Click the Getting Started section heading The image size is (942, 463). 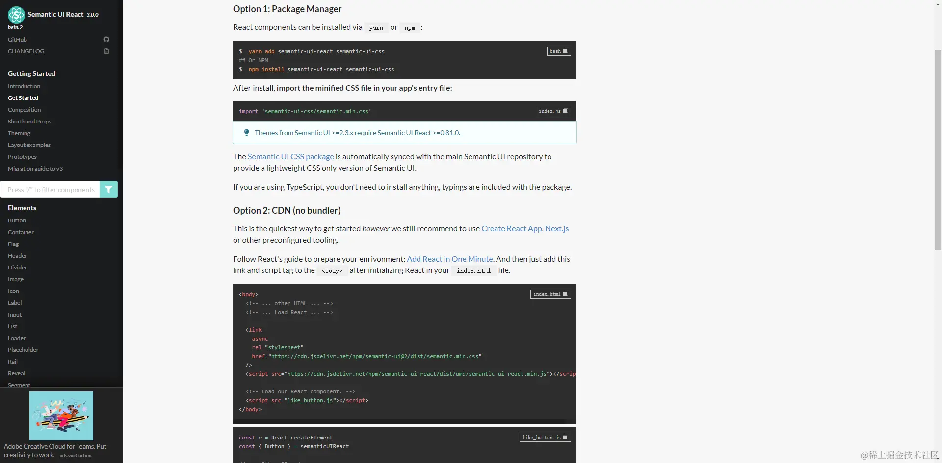pyautogui.click(x=31, y=74)
